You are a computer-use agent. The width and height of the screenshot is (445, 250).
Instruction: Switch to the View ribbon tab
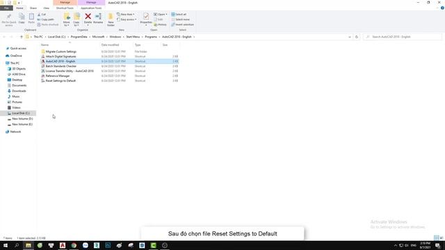click(46, 8)
